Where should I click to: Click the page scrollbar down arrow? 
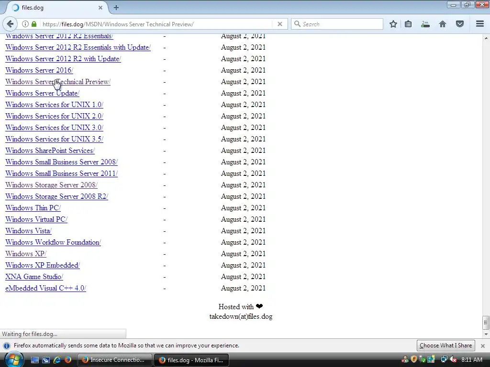[486, 334]
